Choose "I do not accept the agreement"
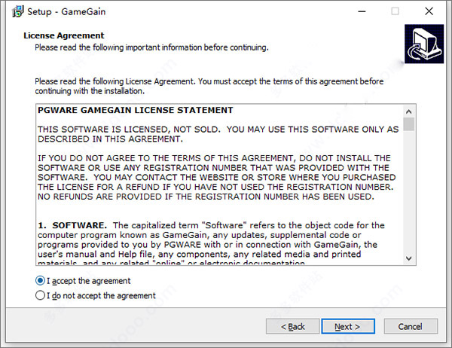The width and height of the screenshot is (452, 348). point(41,296)
